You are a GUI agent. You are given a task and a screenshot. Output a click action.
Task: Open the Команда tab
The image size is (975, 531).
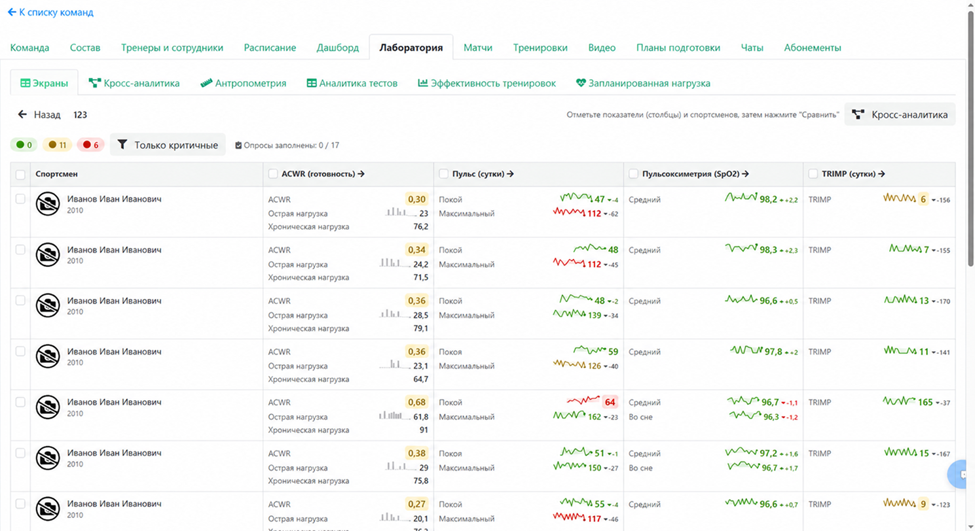(x=29, y=48)
